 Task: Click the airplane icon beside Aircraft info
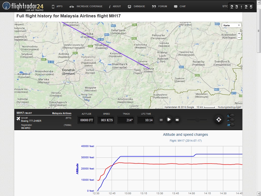coord(18,119)
